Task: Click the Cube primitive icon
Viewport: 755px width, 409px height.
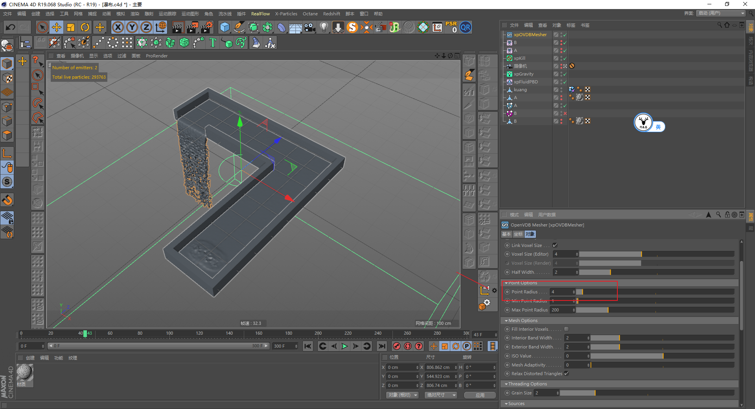Action: 225,27
